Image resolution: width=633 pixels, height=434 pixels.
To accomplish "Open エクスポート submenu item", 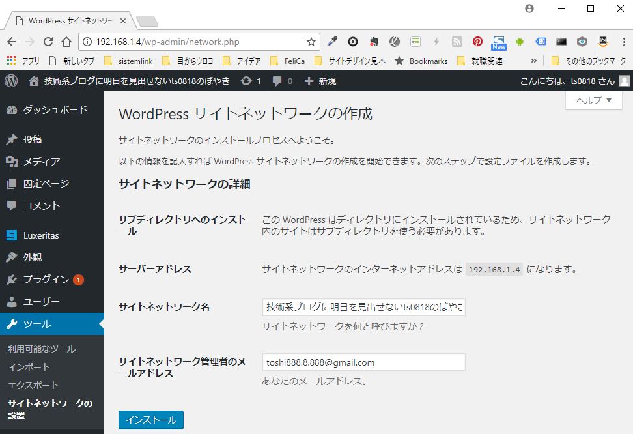I will coord(33,385).
